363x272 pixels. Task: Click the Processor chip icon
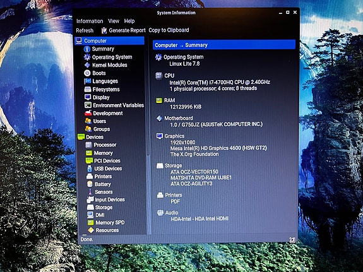coord(88,145)
